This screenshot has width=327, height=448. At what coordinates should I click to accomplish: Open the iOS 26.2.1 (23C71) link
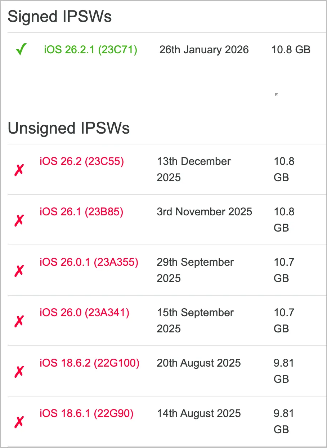[x=90, y=50]
